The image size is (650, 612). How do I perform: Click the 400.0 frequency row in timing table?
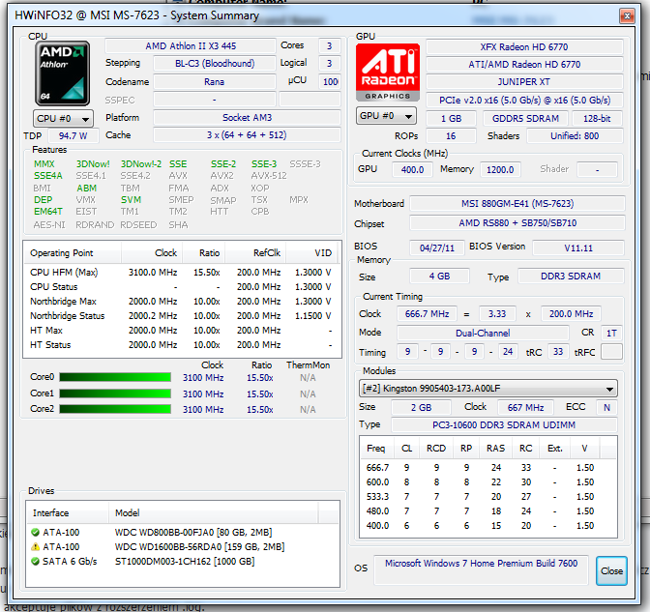(x=488, y=525)
